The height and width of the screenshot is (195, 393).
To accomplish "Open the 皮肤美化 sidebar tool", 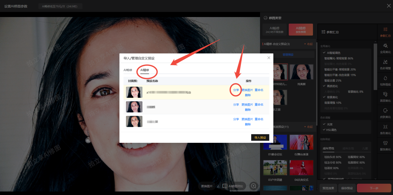I will [x=385, y=113].
